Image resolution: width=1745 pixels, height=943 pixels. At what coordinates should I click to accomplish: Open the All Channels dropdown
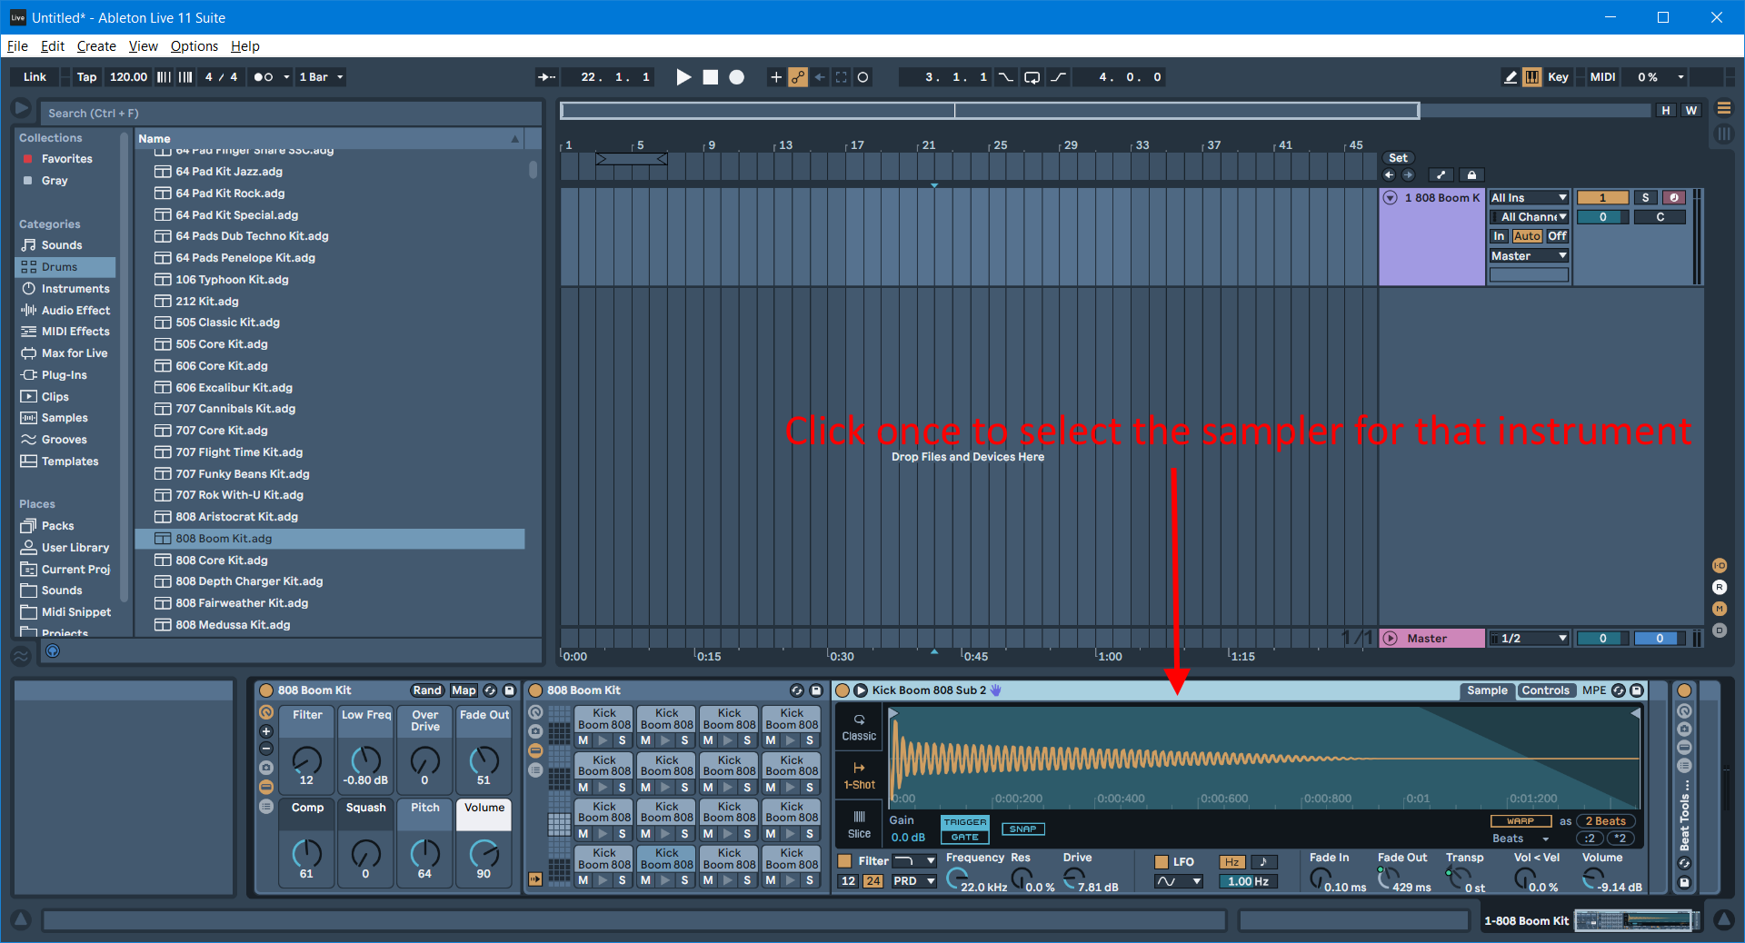pyautogui.click(x=1529, y=217)
